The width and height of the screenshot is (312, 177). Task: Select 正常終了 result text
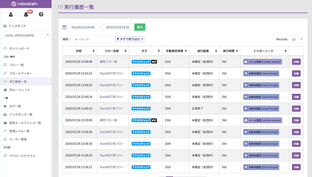pos(197,109)
